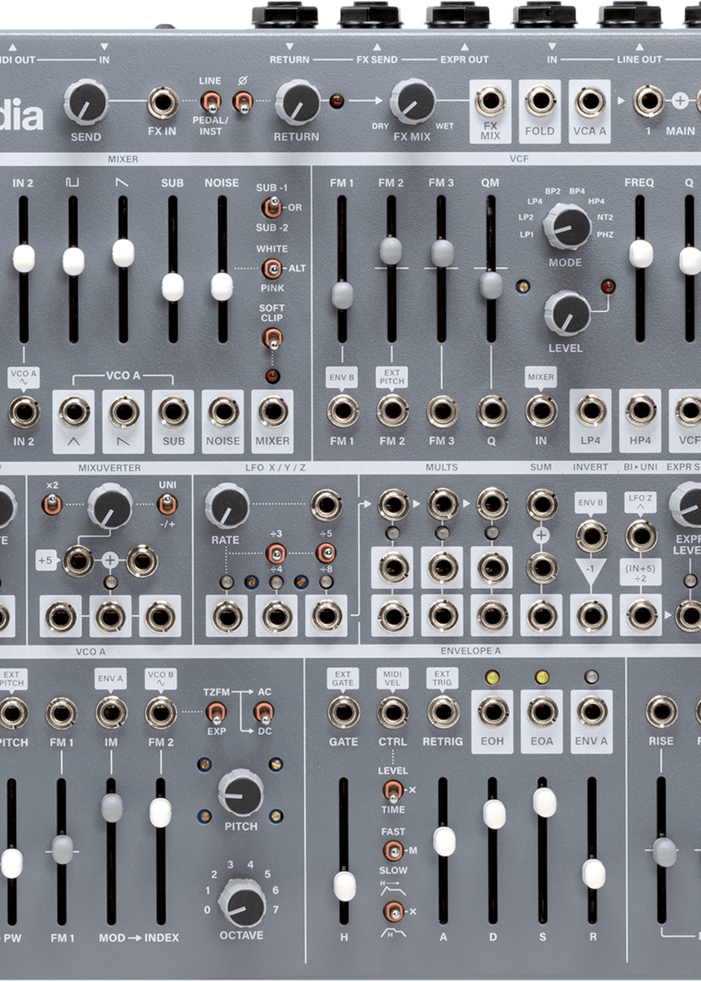Click the VCF MODE selector knob
This screenshot has height=982, width=701.
pos(567,226)
